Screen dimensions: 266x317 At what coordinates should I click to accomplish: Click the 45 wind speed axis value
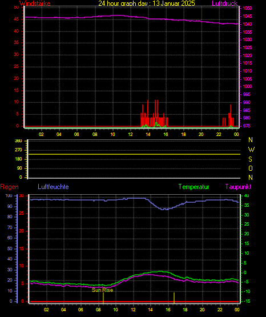16,19
